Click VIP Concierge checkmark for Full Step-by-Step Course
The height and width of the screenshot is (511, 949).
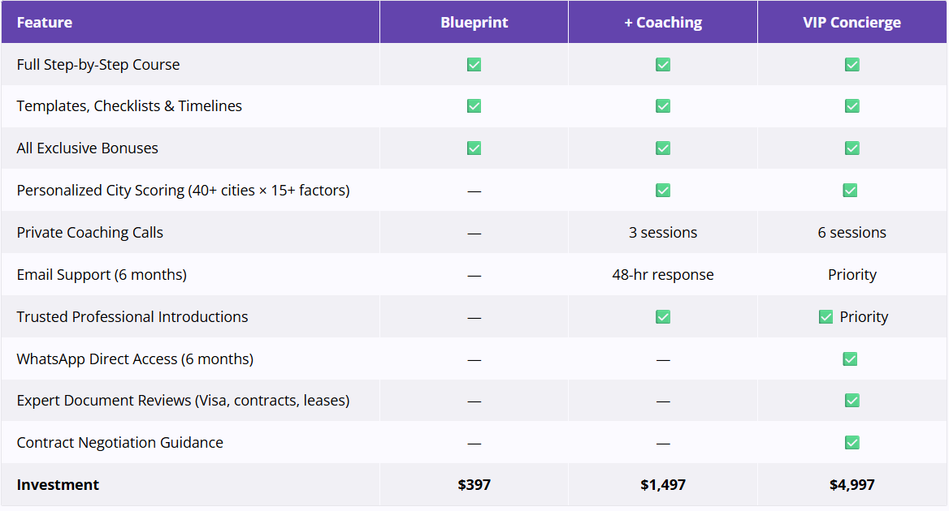pos(851,65)
